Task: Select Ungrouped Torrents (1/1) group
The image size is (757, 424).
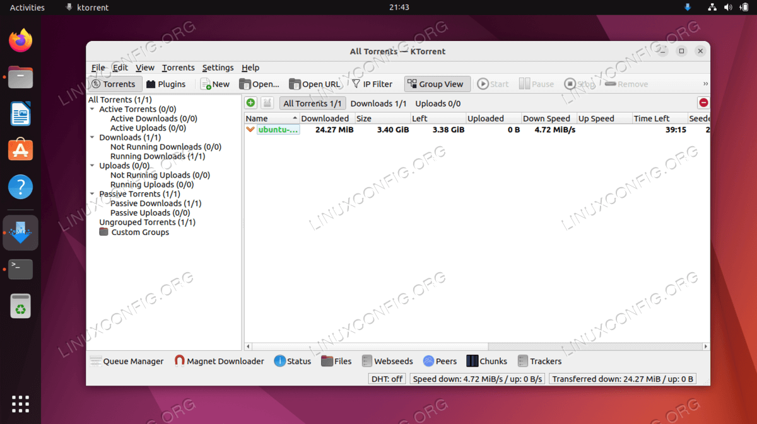Action: 147,222
